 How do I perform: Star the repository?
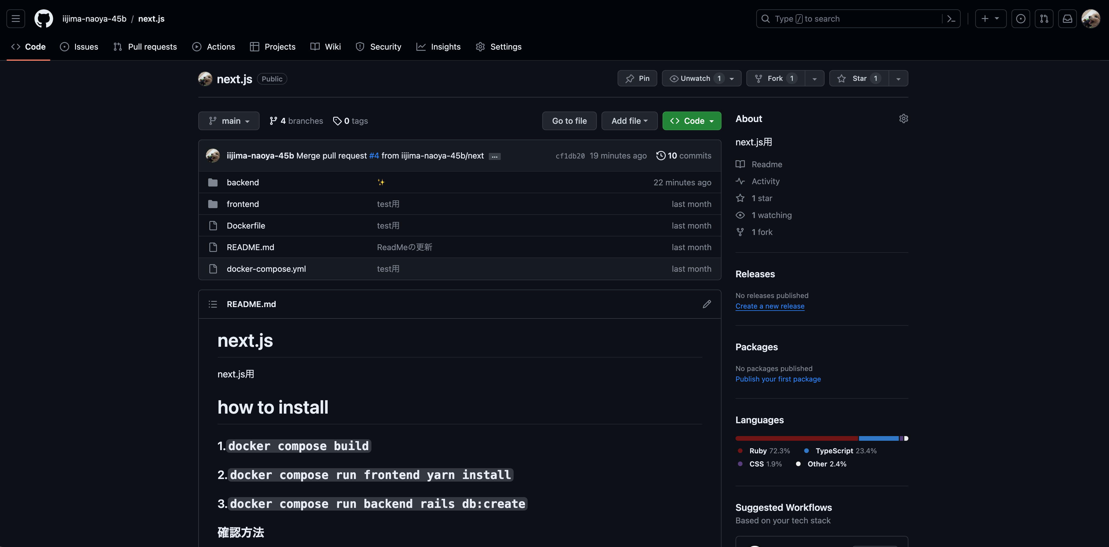[x=858, y=78]
